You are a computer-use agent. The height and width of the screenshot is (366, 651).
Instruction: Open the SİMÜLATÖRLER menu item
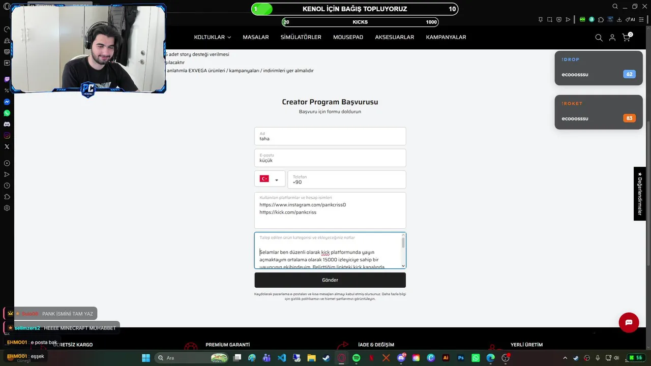[301, 37]
